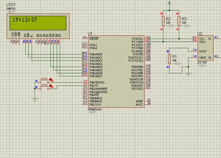Click the PC1/SDA pin label
Image resolution: width=221 pixels, height=158 pixels.
pyautogui.click(x=137, y=42)
